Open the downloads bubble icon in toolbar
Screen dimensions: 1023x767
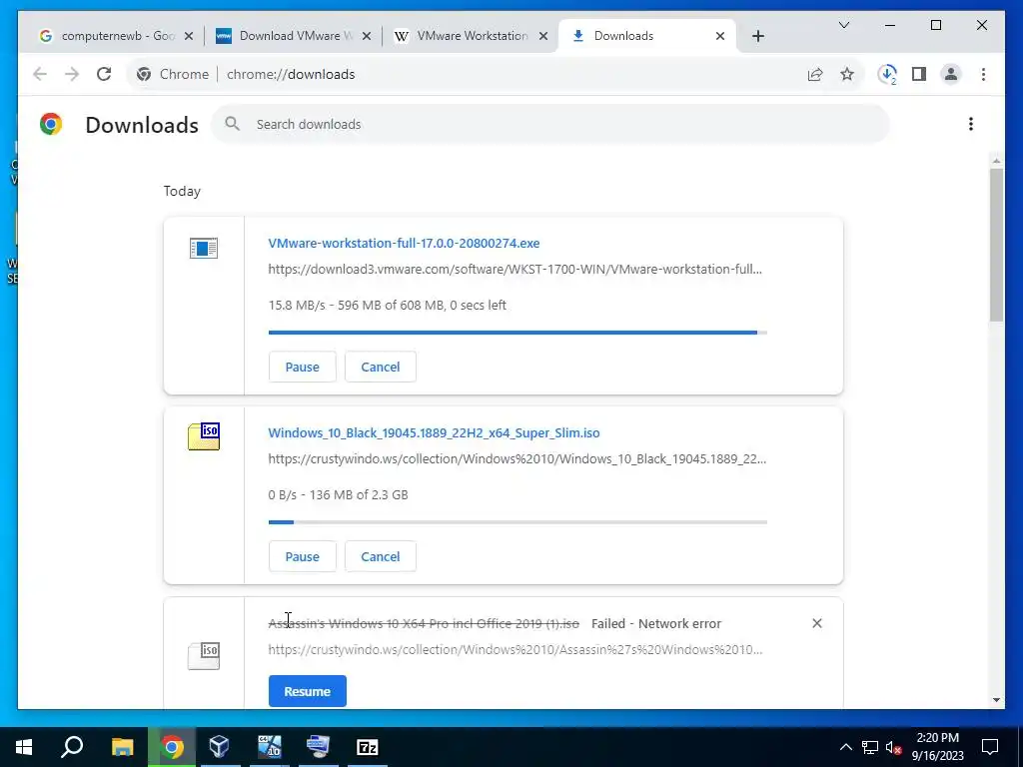[x=887, y=74]
